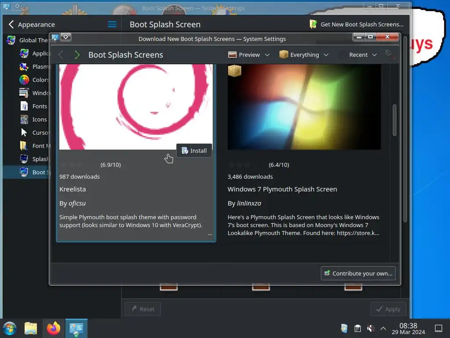Image resolution: width=450 pixels, height=338 pixels.
Task: Open the Preview view mode dropdown
Action: point(249,55)
